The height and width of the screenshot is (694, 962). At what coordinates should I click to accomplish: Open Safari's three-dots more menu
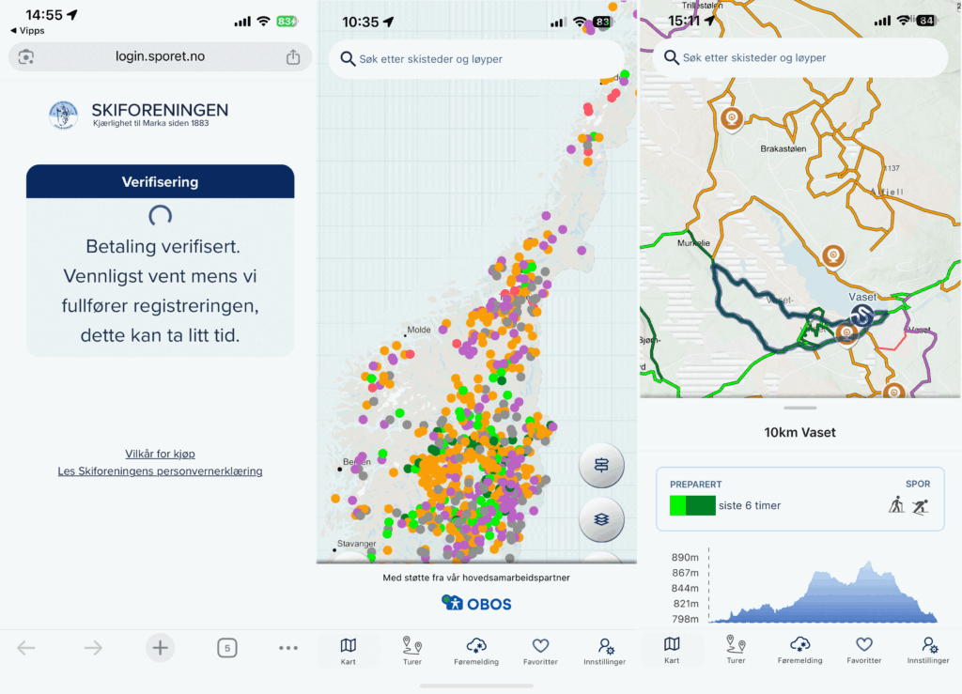288,647
